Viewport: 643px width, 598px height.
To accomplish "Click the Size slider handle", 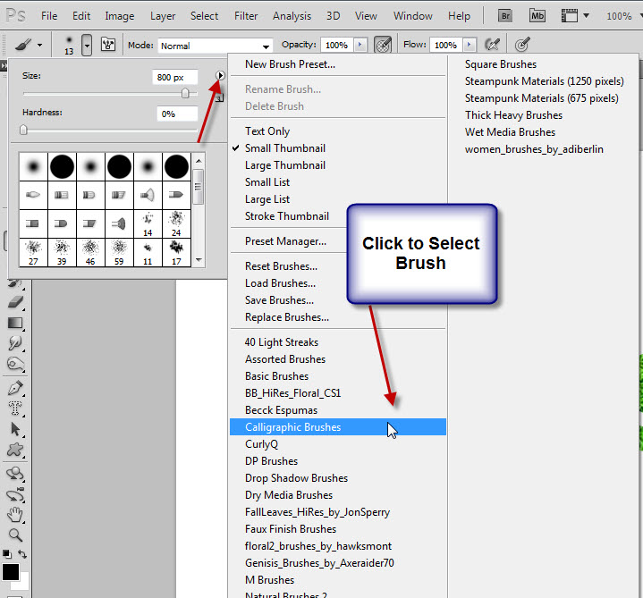I will pos(185,94).
